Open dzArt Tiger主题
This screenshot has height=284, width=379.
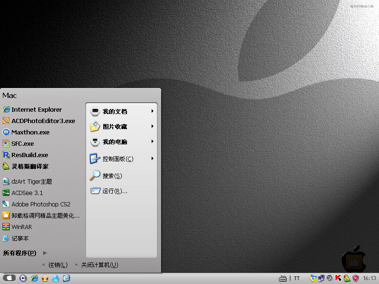click(27, 182)
